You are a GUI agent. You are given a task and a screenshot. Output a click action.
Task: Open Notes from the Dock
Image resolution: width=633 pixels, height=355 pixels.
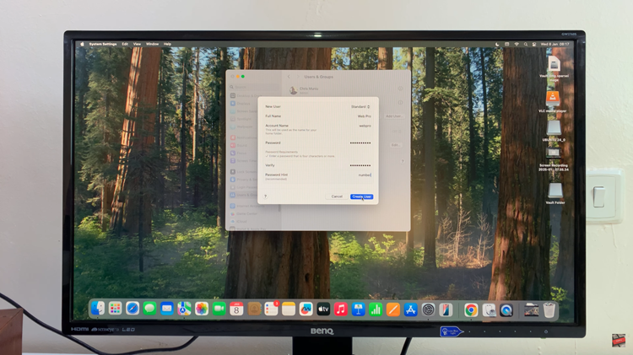(289, 309)
